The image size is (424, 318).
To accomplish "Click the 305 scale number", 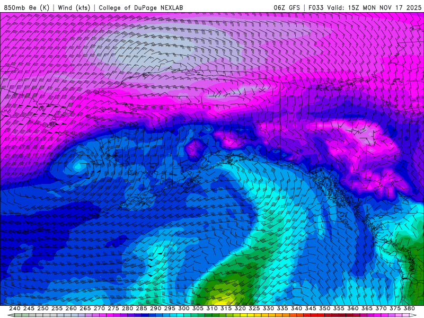I will (x=198, y=308).
